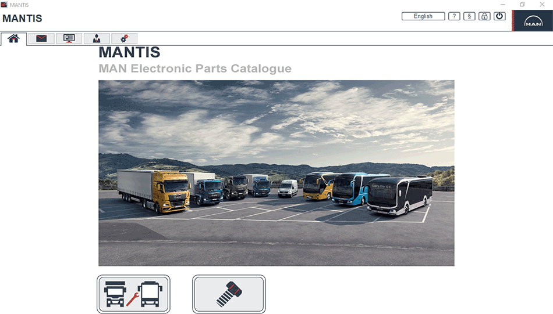Viewport: 553px width, 314px height.
Task: Click the question mark help button
Action: [454, 16]
